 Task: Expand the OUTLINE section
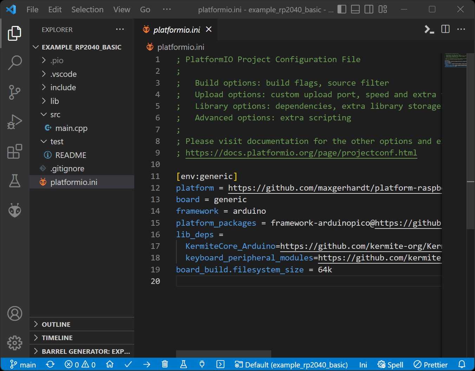[56, 324]
